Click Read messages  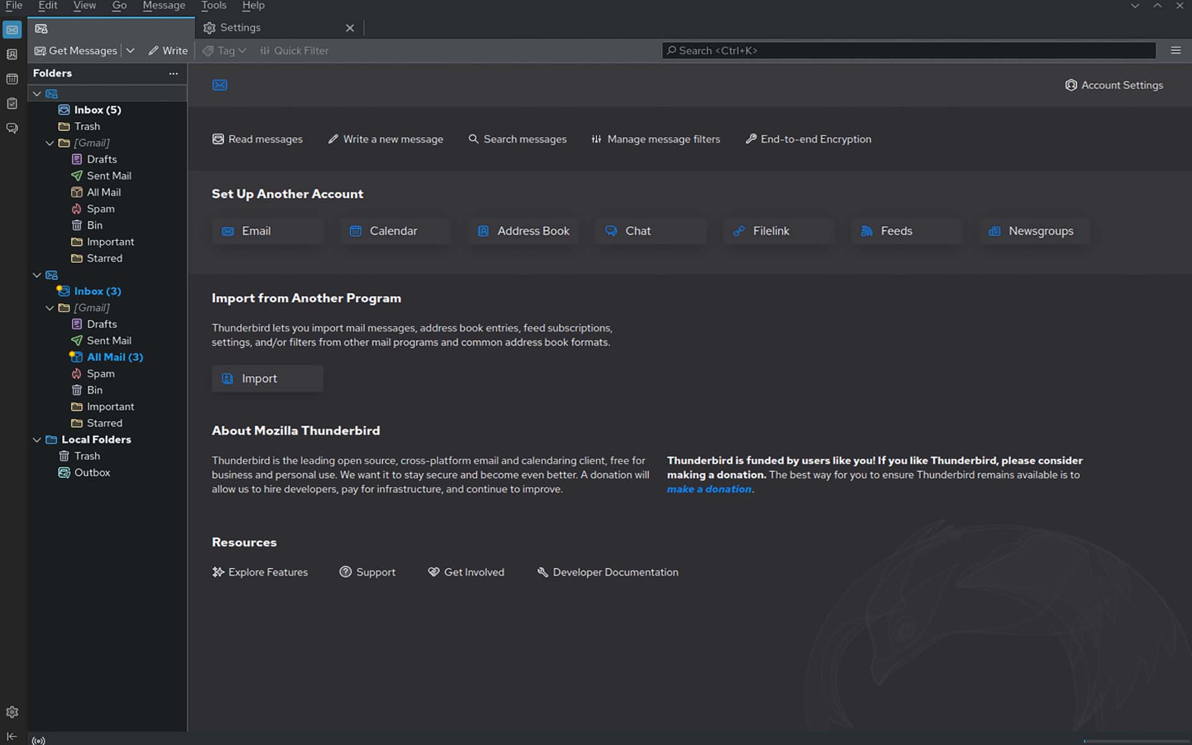(258, 139)
